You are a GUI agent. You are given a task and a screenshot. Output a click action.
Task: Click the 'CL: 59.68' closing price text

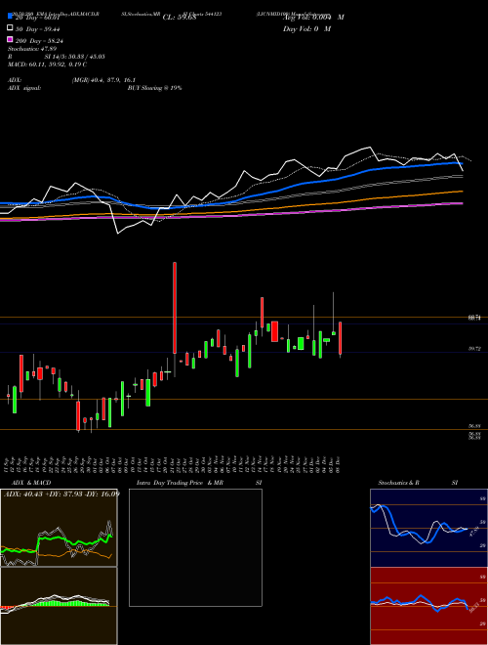click(180, 18)
